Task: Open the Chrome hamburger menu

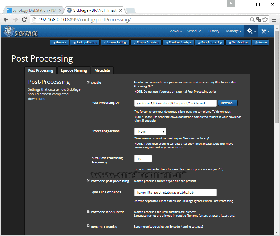Action: pyautogui.click(x=274, y=19)
